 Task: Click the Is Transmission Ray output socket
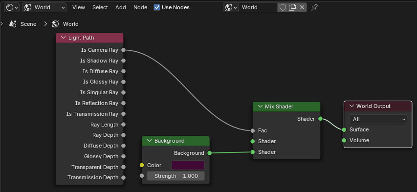123,114
